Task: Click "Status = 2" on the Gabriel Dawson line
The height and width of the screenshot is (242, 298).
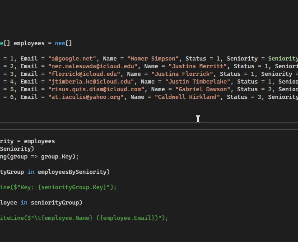Action: 254,89
